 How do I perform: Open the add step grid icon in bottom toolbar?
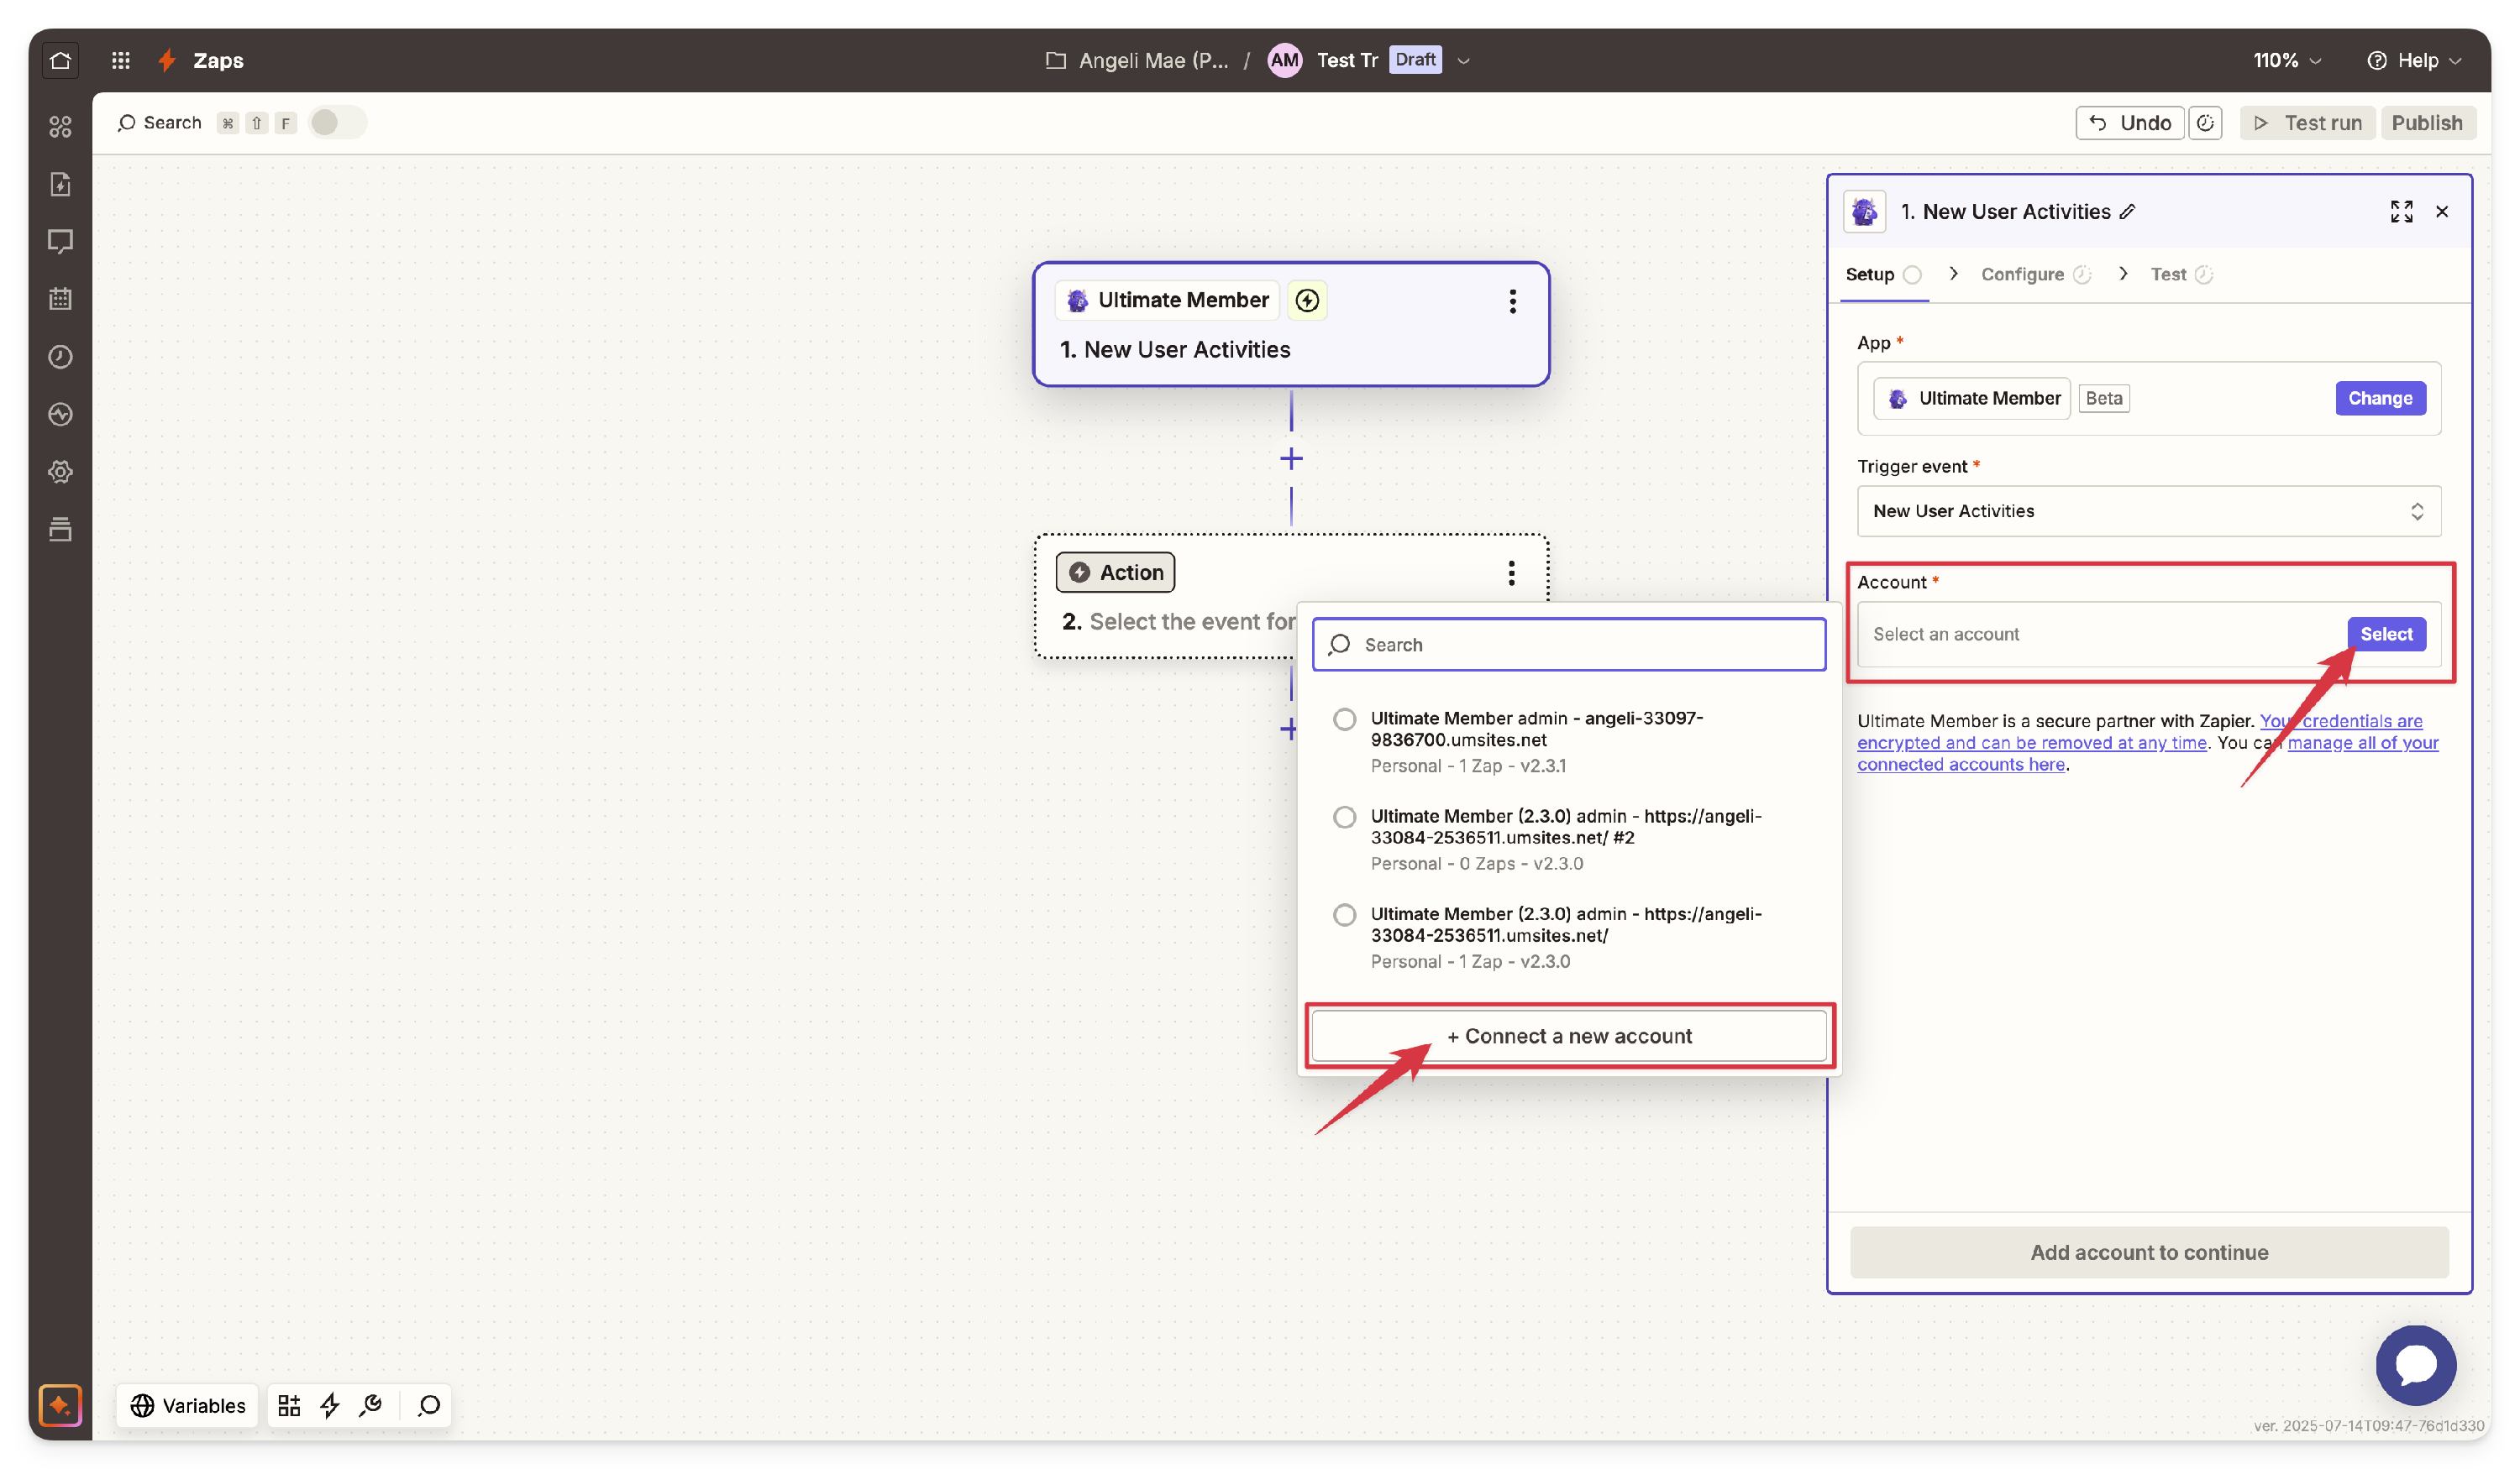(x=289, y=1405)
